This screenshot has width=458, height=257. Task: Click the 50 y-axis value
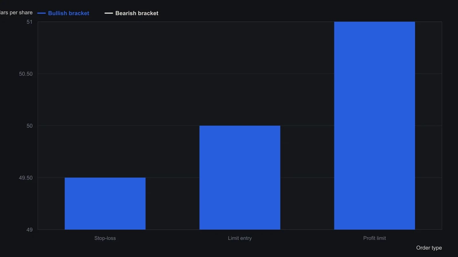pyautogui.click(x=29, y=126)
